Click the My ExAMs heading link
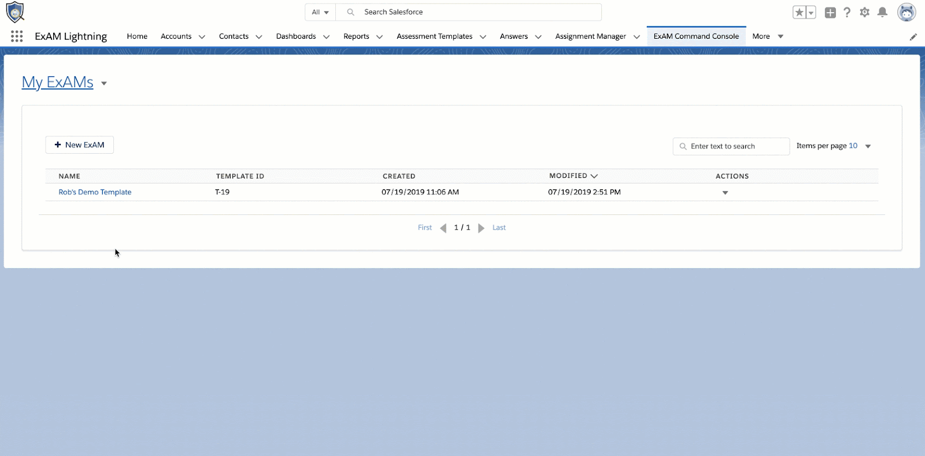Image resolution: width=925 pixels, height=456 pixels. coord(58,83)
